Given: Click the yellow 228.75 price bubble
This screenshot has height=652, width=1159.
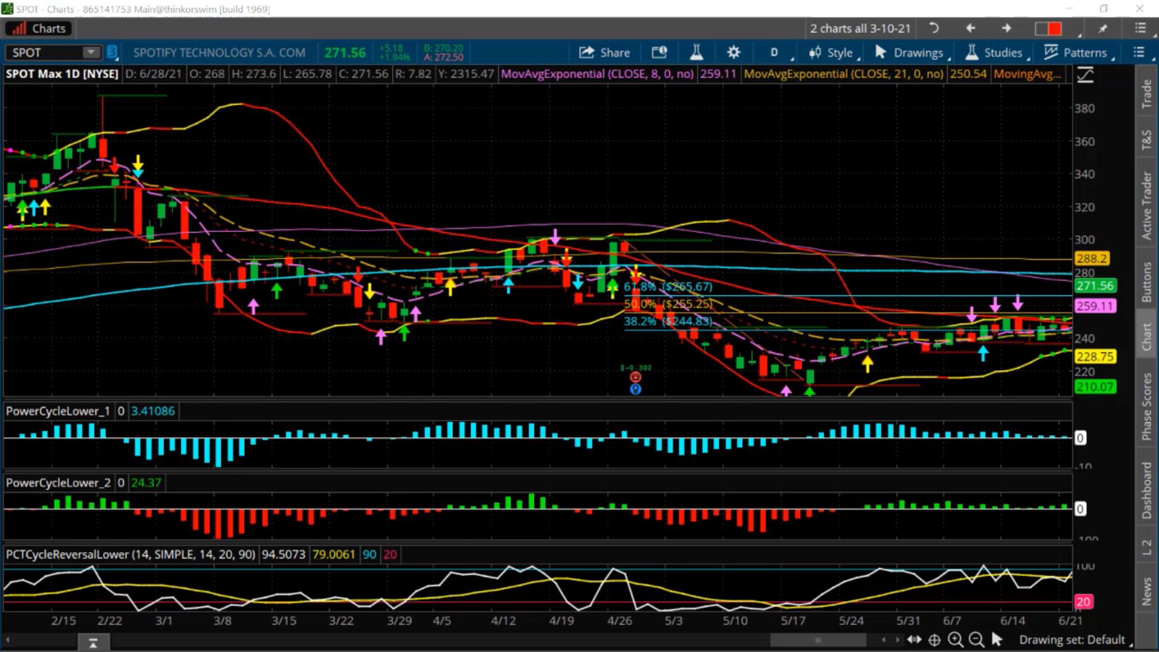Looking at the screenshot, I should 1095,357.
